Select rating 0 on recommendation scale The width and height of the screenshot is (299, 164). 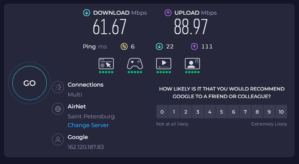(x=162, y=112)
